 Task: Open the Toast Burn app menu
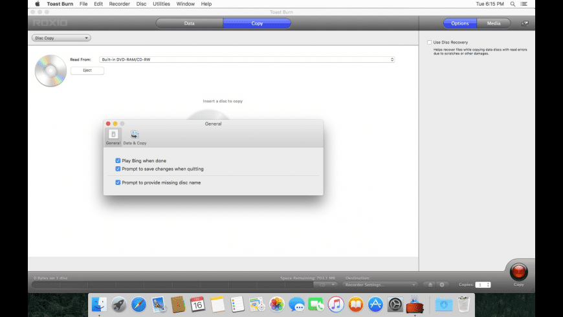[60, 4]
